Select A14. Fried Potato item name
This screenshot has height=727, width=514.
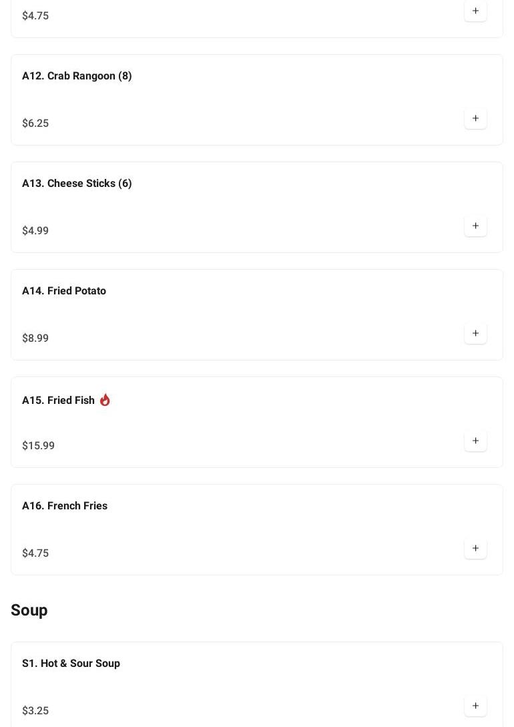click(64, 291)
